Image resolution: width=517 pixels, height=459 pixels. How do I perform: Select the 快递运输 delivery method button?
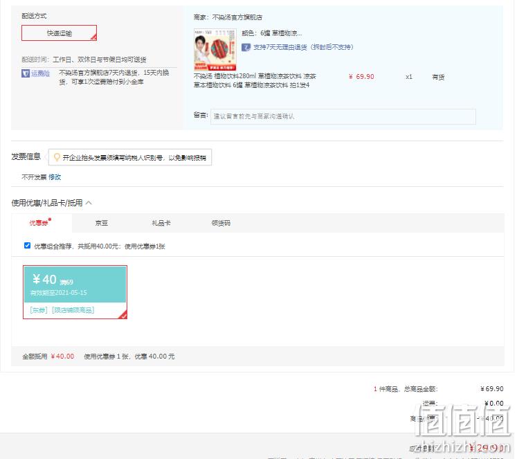point(59,33)
